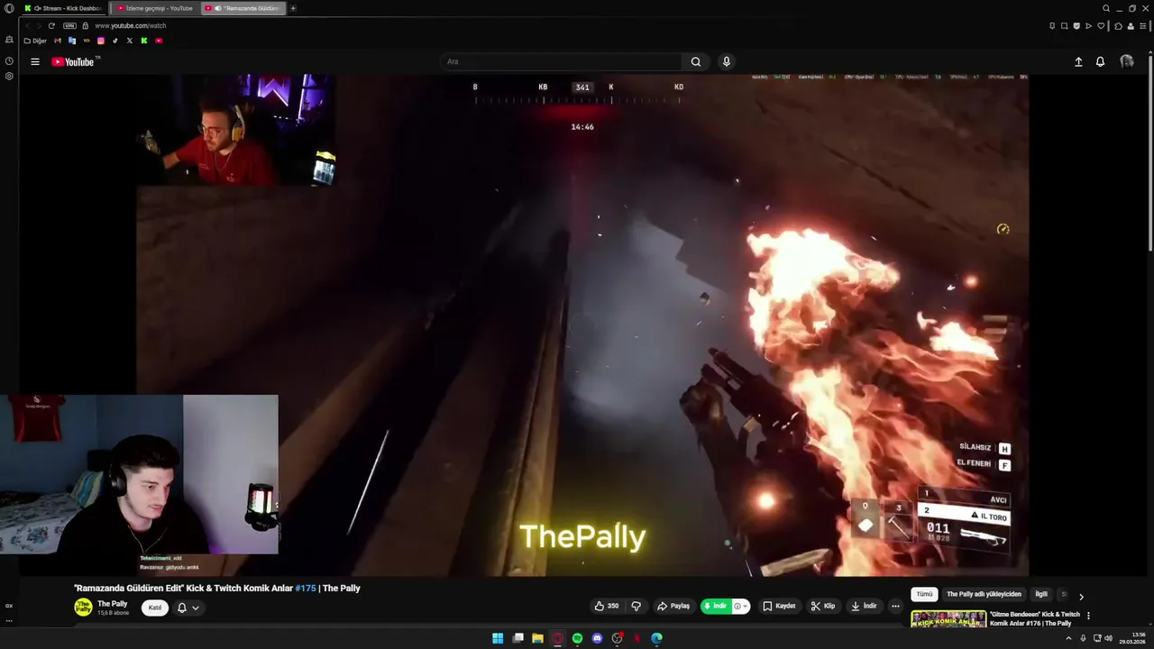This screenshot has width=1154, height=649.
Task: Select 'The Pally adlı yükleyiciden' chip
Action: point(984,594)
